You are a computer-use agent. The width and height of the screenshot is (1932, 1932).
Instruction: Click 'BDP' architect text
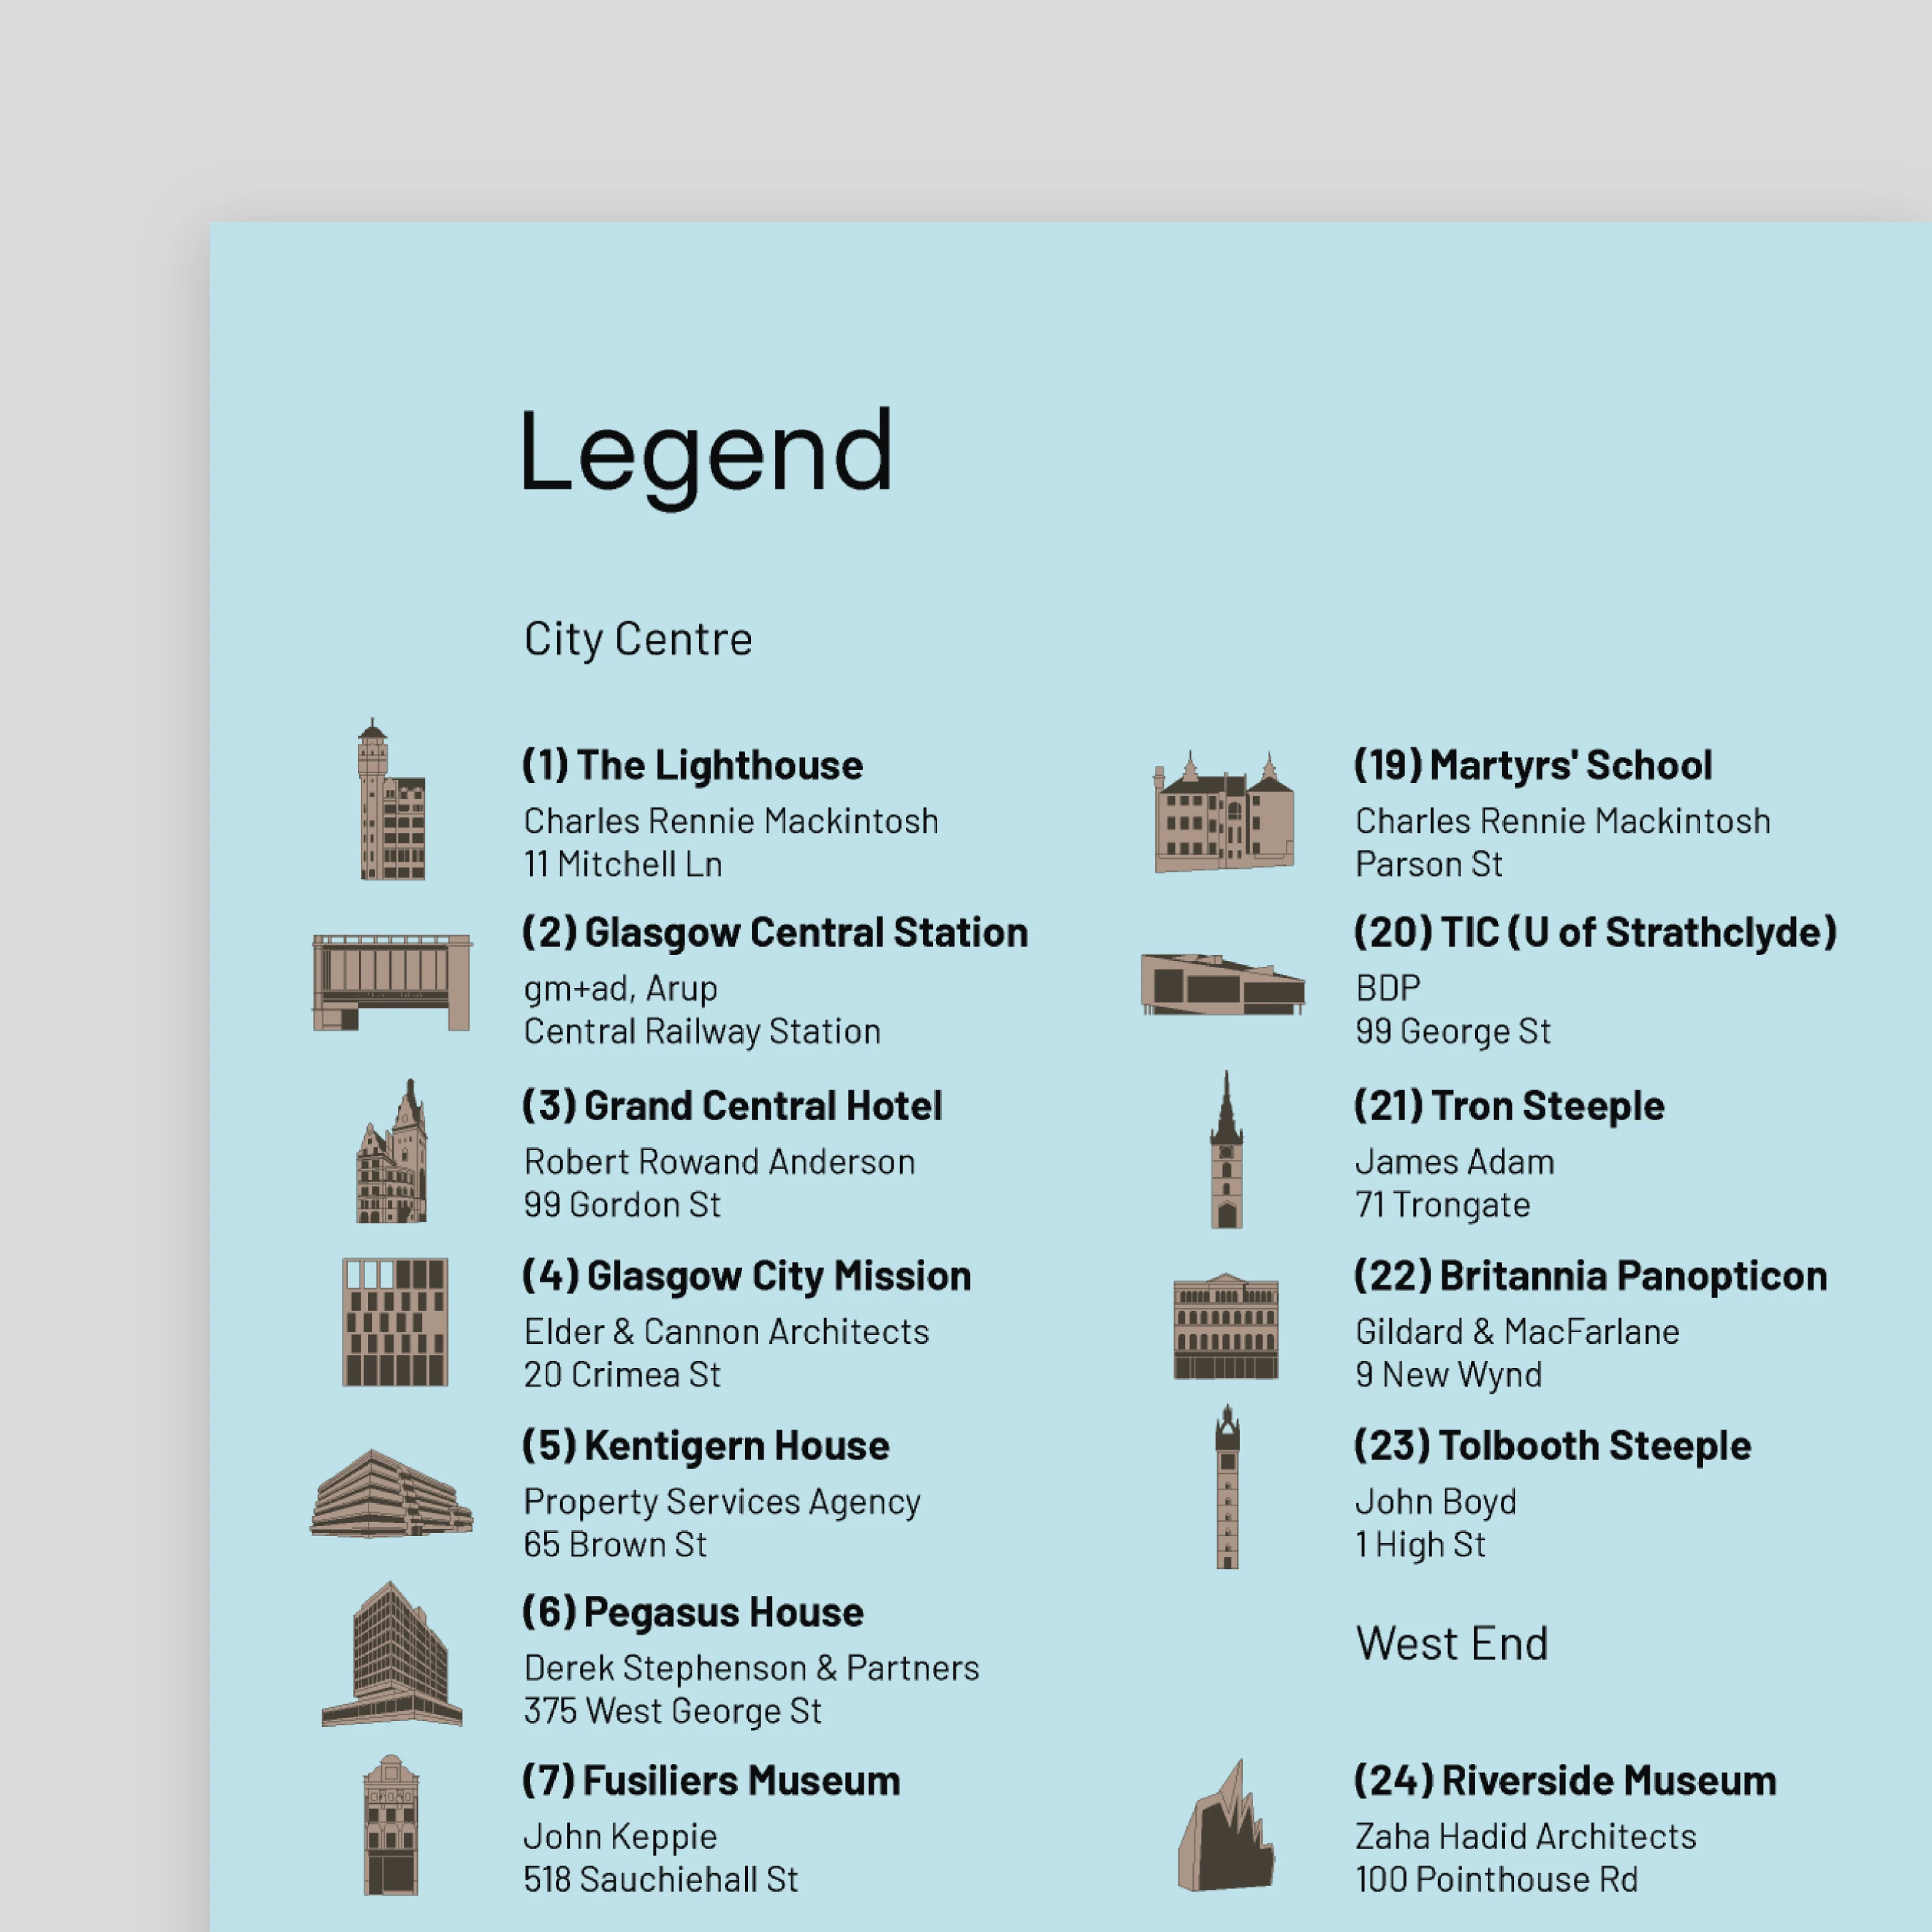1388,988
